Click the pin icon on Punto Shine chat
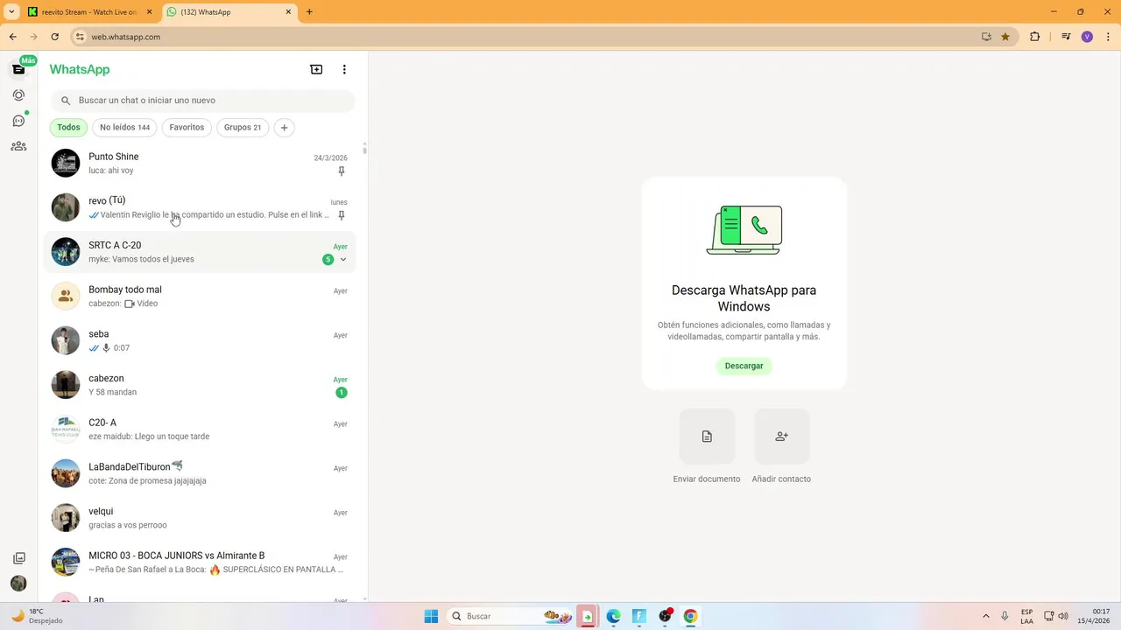 (342, 171)
